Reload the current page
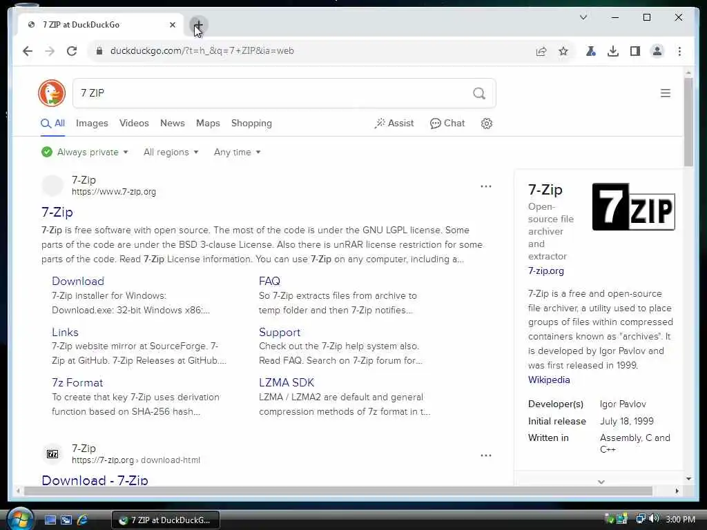 (x=72, y=51)
